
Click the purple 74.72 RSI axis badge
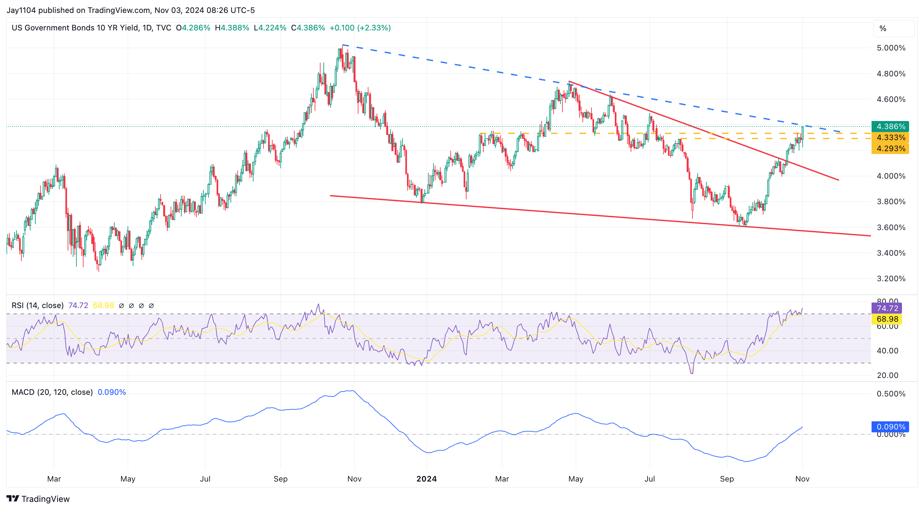(x=887, y=308)
